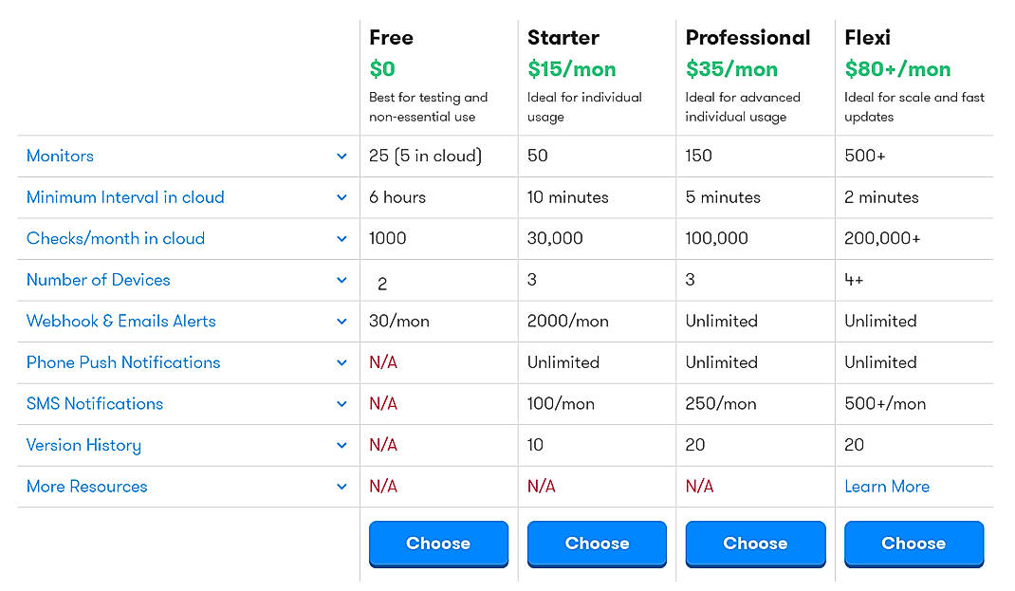
Task: Open the More Resources feature link
Action: pyautogui.click(x=86, y=486)
